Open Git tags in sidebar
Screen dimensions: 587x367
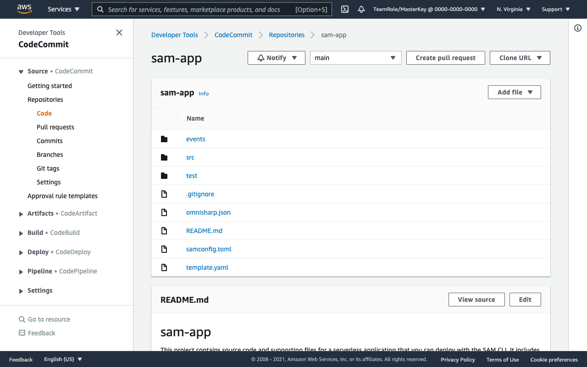[48, 168]
